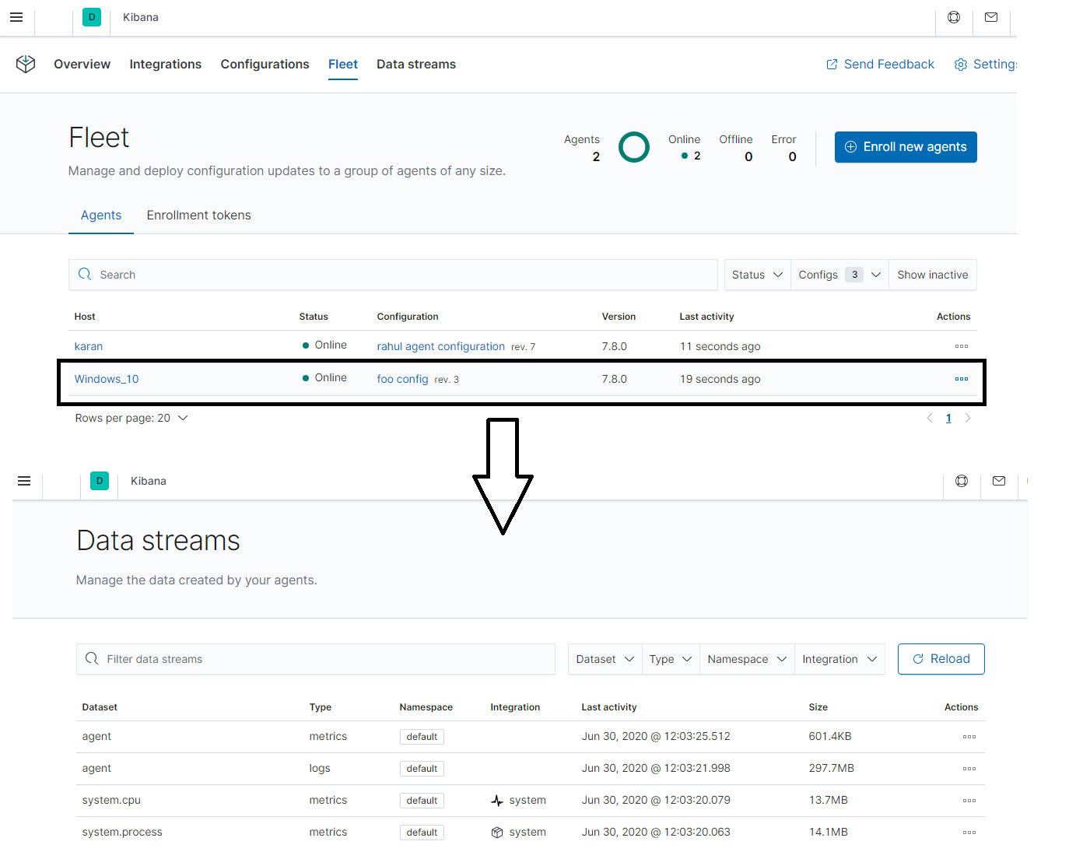The height and width of the screenshot is (859, 1083).
Task: Click the magnifier icon in Filter data streams
Action: pos(92,658)
